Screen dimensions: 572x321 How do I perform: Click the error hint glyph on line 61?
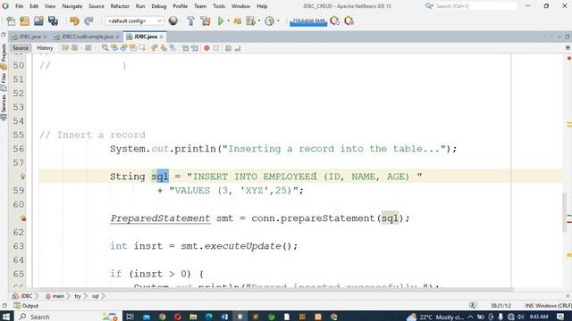(23, 218)
